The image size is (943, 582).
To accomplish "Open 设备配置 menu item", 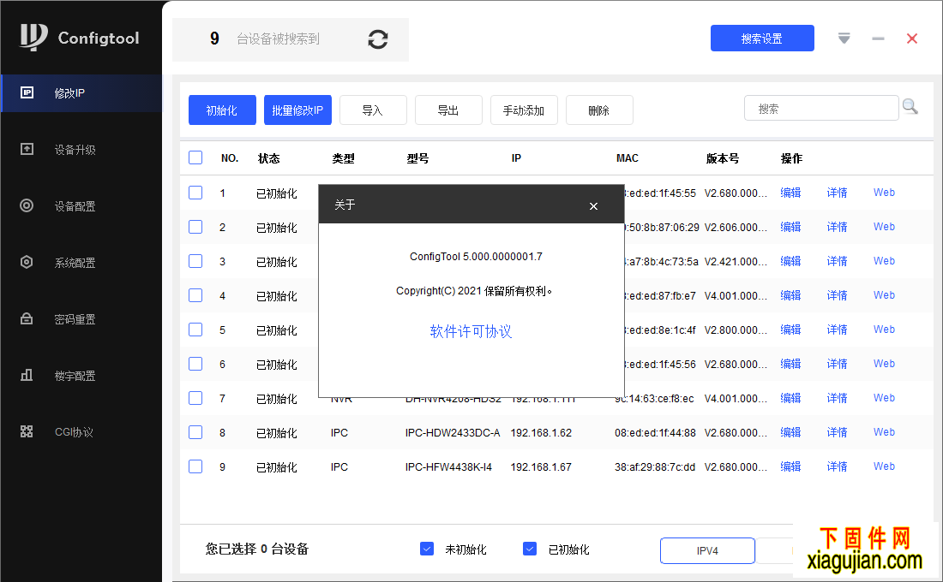I will [x=81, y=206].
